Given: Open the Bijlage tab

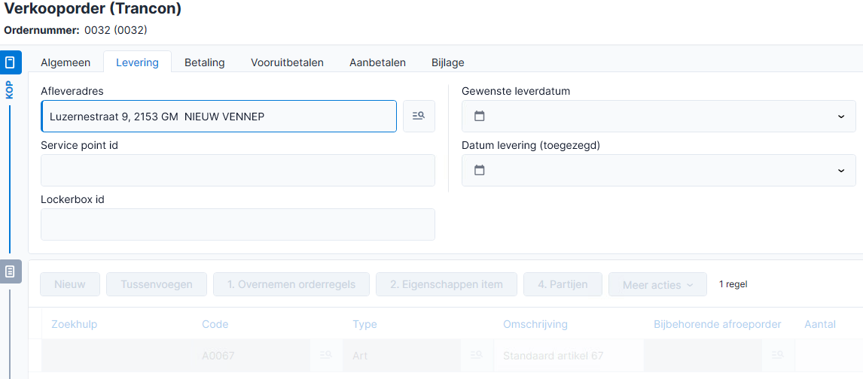Looking at the screenshot, I should coord(448,62).
